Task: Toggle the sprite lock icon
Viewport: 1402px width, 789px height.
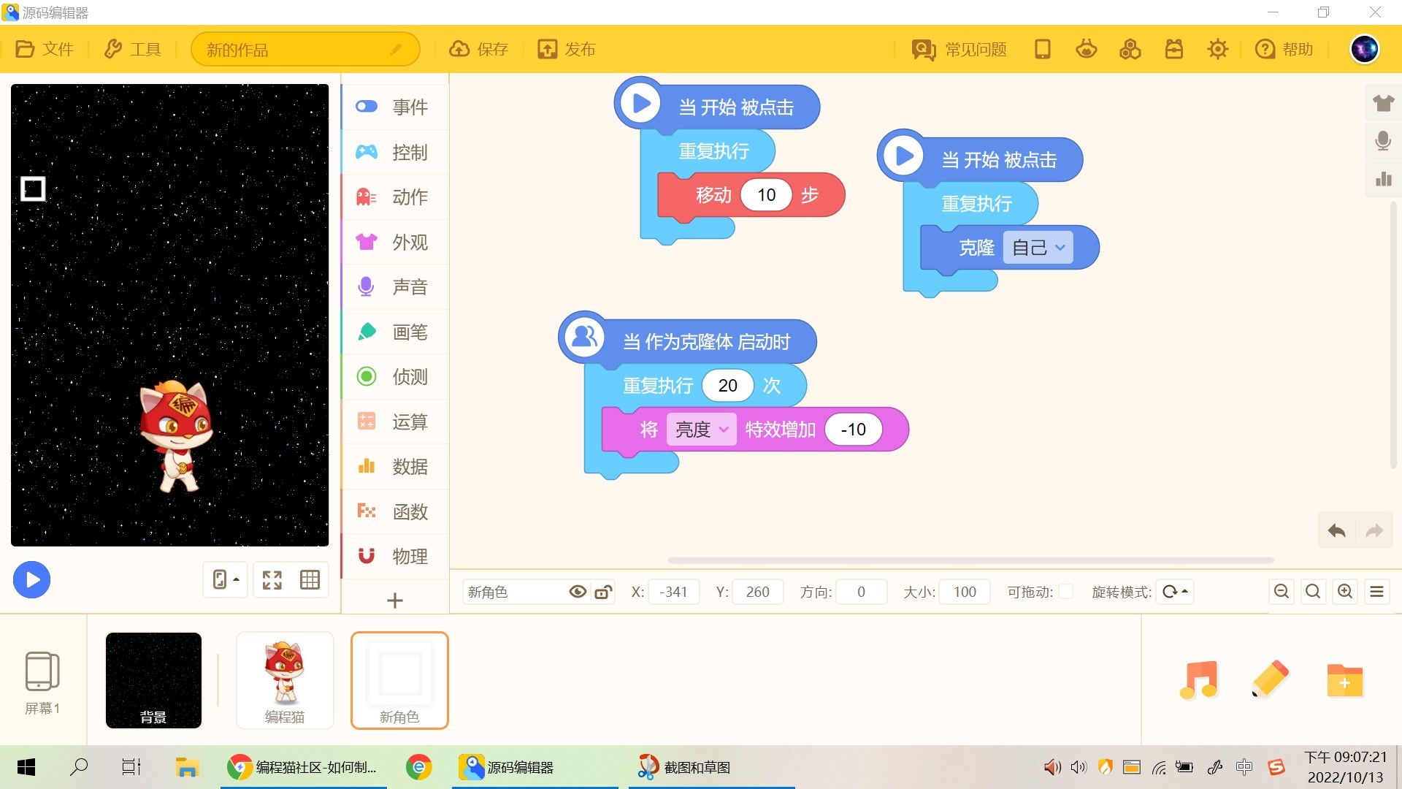Action: point(603,592)
